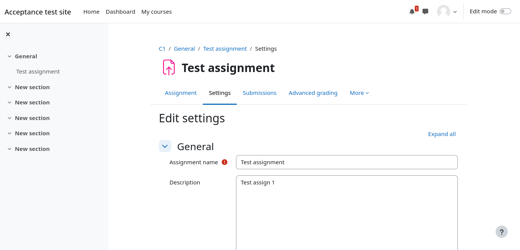Switch to the Submissions tab
Screen dimensions: 520x250
tap(260, 93)
